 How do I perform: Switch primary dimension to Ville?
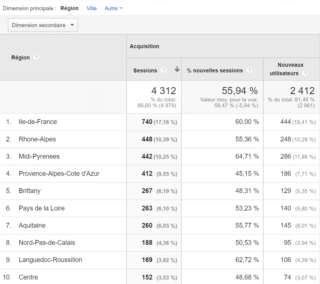tap(91, 8)
